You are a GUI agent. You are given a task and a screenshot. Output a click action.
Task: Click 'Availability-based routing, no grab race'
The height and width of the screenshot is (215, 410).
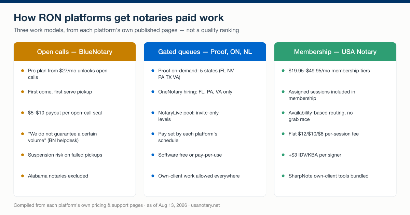point(320,116)
